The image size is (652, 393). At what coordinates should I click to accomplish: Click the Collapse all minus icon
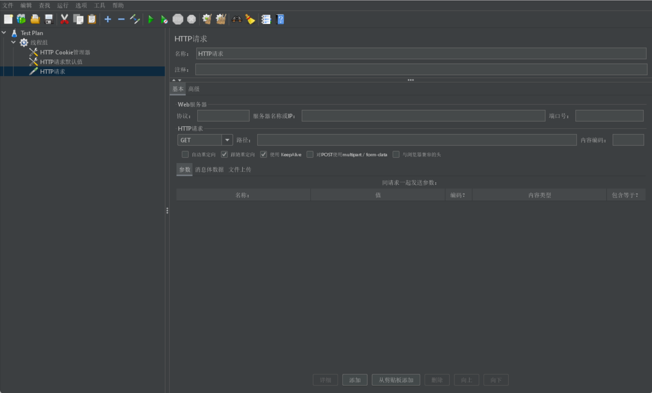click(x=121, y=19)
